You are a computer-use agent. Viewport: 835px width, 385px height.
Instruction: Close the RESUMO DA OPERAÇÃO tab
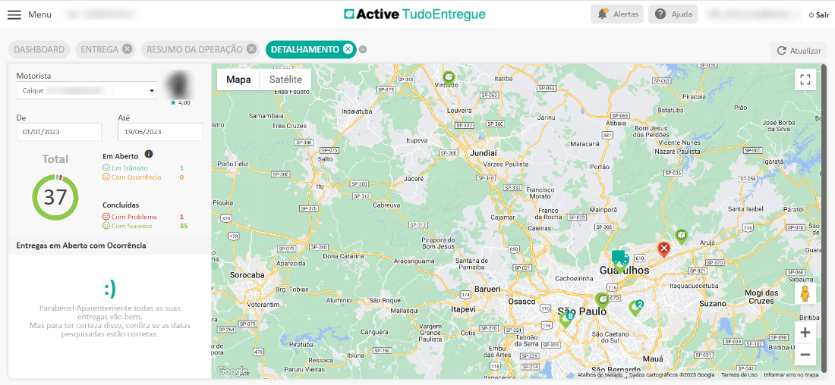(251, 49)
